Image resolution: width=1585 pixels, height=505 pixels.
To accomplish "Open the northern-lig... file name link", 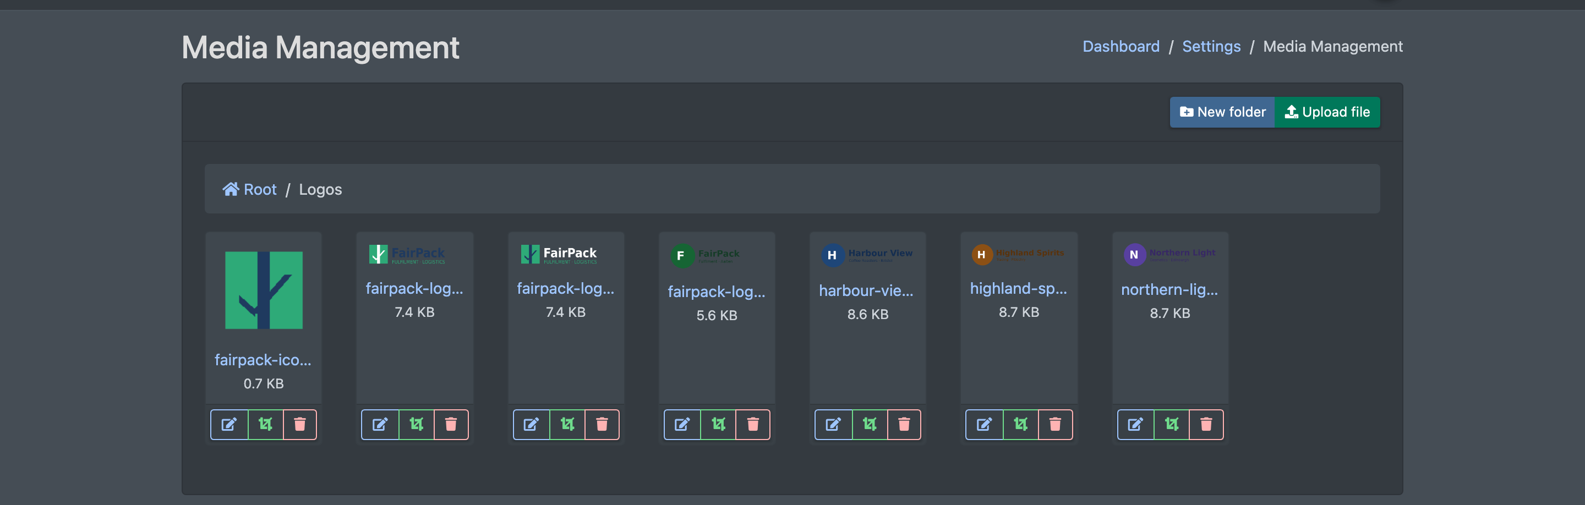I will point(1169,290).
